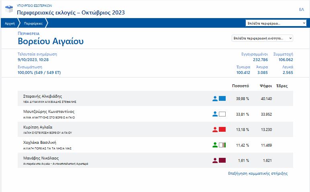Click the striped party box for Χοχλάκα

coord(222,145)
